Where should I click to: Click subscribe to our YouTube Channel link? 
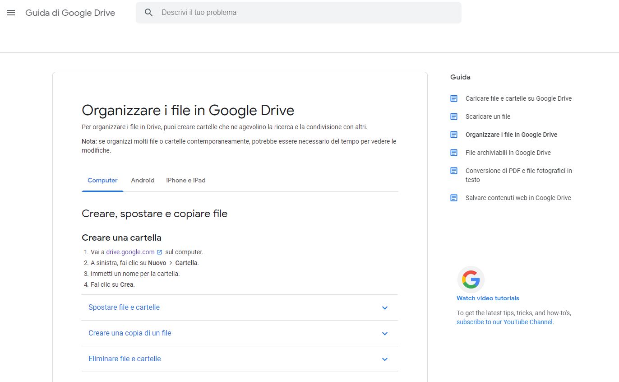505,322
